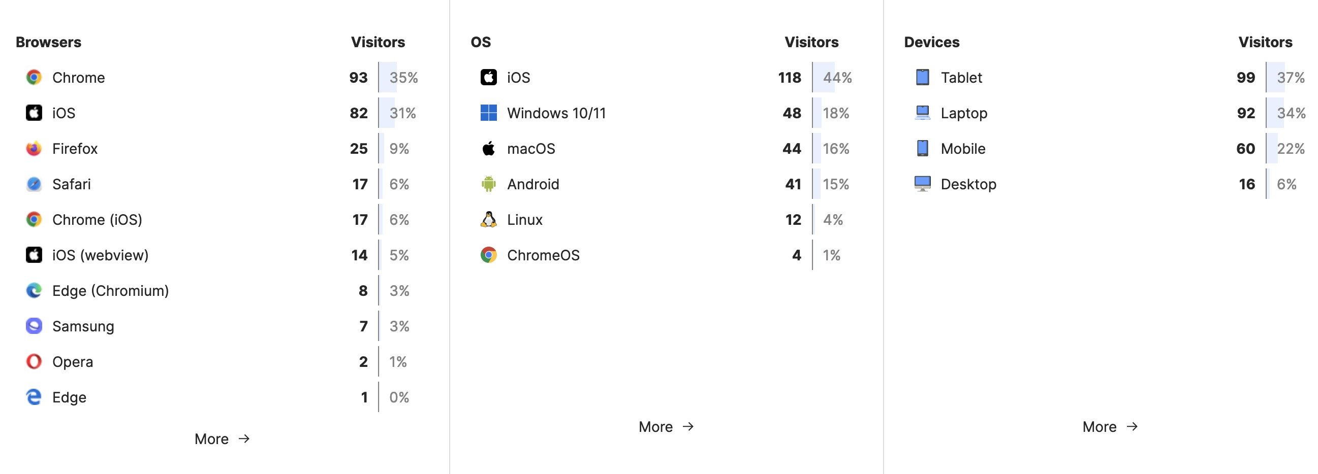Viewport: 1318px width, 474px height.
Task: Click the Firefox browser icon
Action: point(34,148)
